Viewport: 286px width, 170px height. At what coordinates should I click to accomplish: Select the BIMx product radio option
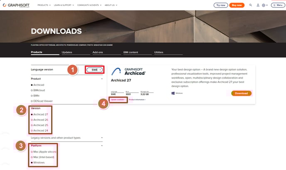(x=35, y=96)
